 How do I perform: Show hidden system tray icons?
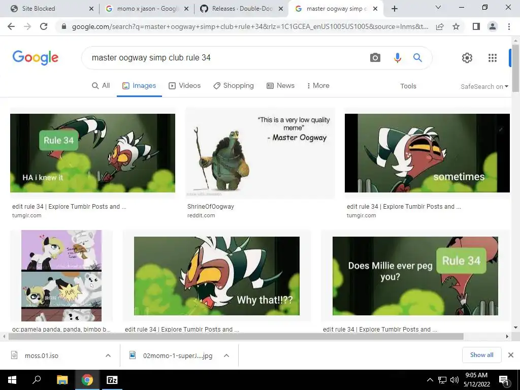(430, 380)
